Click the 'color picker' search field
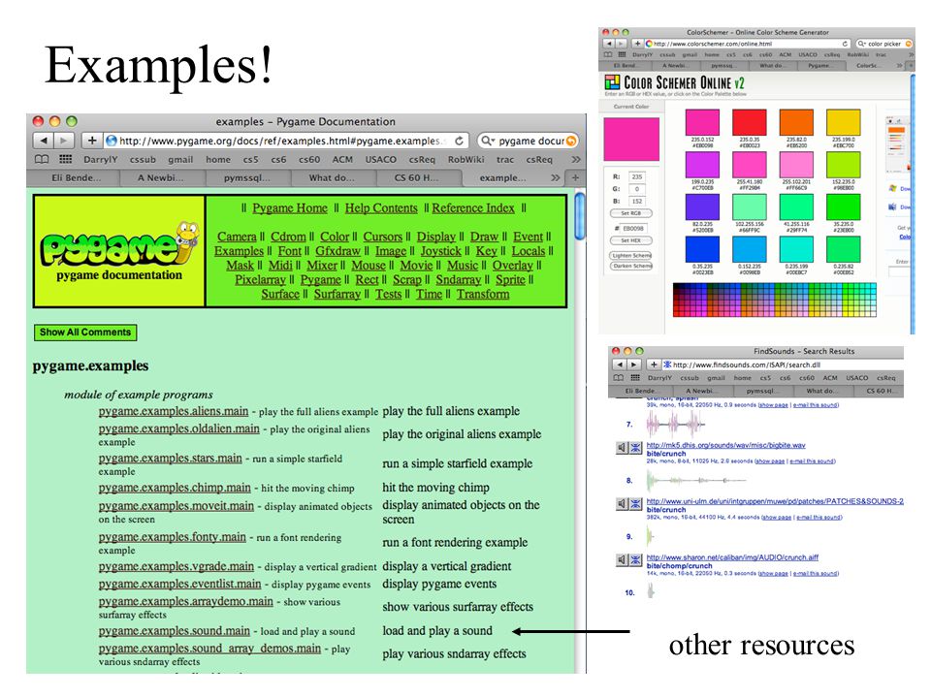The width and height of the screenshot is (931, 698). pos(883,44)
